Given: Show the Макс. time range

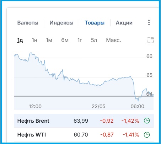Looking at the screenshot, I should (113, 40).
